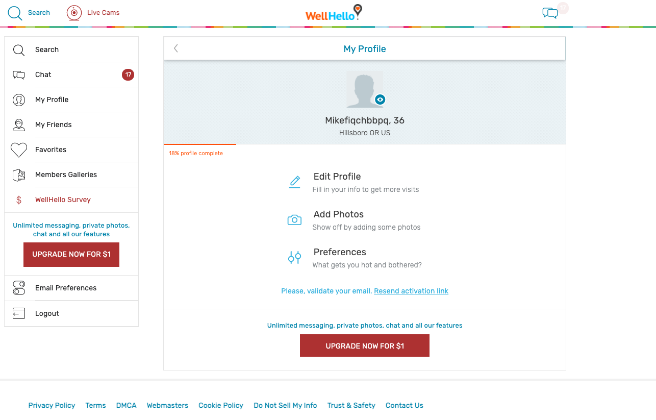656x420 pixels.
Task: Click the red 17 Chat badge
Action: coord(128,75)
